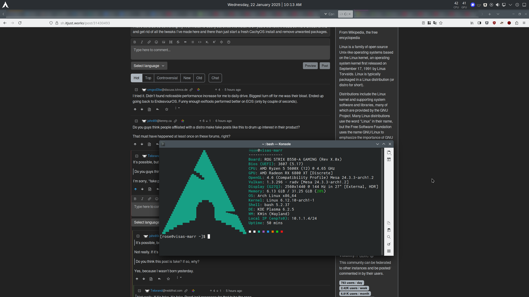This screenshot has width=529, height=297.
Task: Upload image icon in top comment editor
Action: pos(164,42)
